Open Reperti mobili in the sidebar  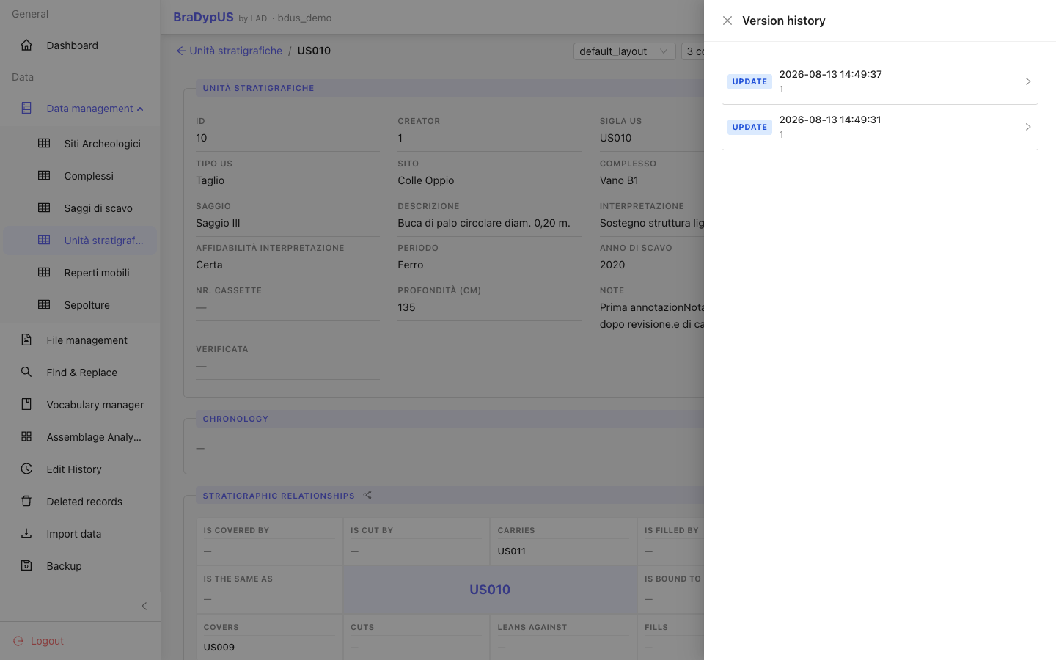pos(81,273)
